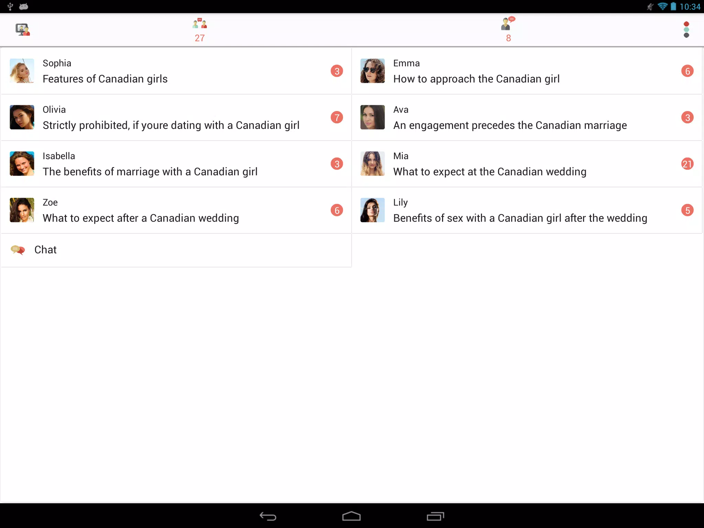The width and height of the screenshot is (704, 528).
Task: Open Lily's lesson about after the wedding
Action: pyautogui.click(x=516, y=210)
